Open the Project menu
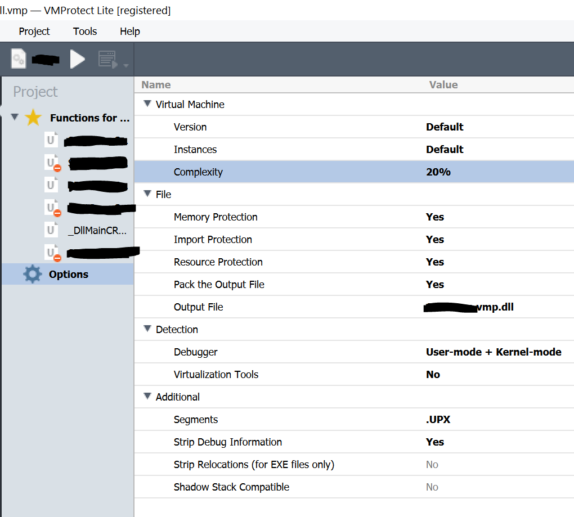The width and height of the screenshot is (574, 517). [x=34, y=32]
